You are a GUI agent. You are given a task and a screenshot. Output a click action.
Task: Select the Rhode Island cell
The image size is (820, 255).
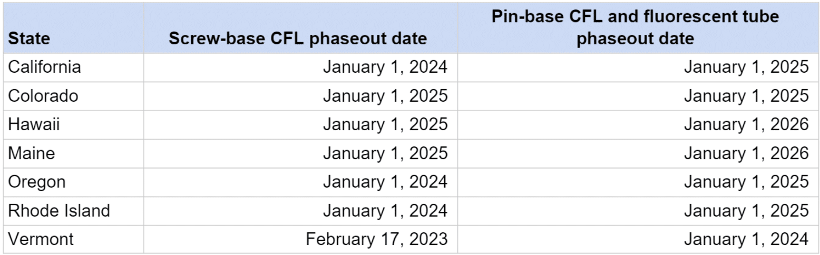pyautogui.click(x=59, y=211)
